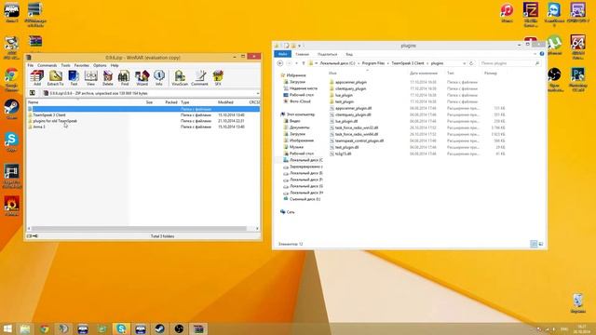Open Explorer help question-mark icon
Image resolution: width=596 pixels, height=335 pixels.
(542, 54)
